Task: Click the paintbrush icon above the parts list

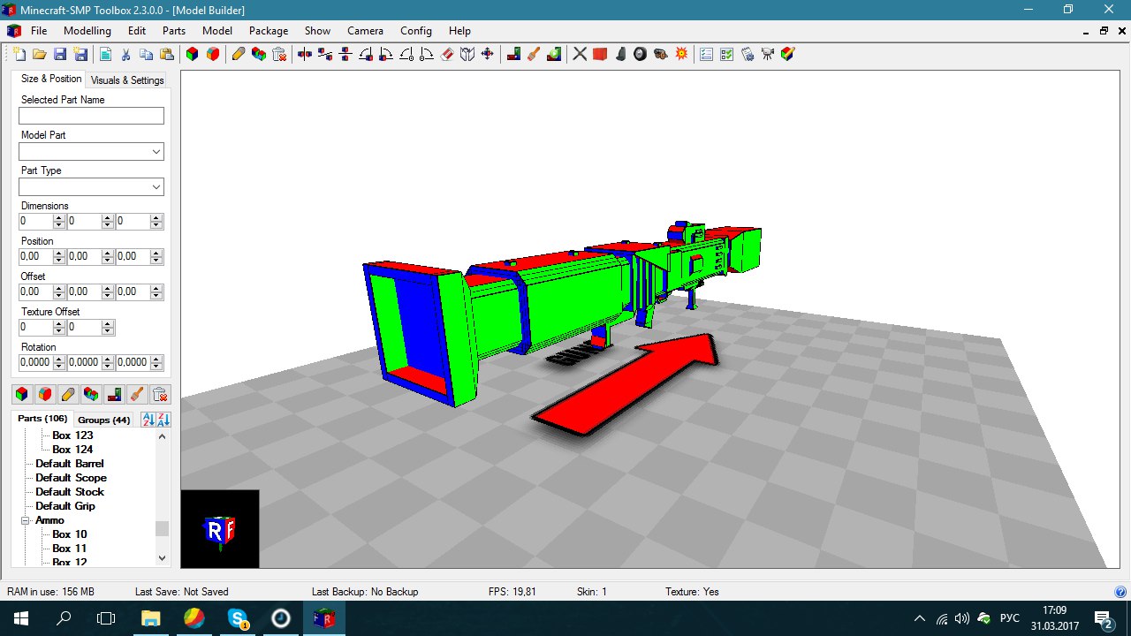Action: click(x=137, y=394)
